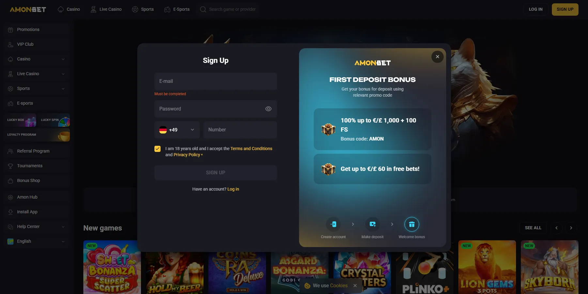Focus the E-mail input field
The width and height of the screenshot is (588, 294).
tap(216, 81)
